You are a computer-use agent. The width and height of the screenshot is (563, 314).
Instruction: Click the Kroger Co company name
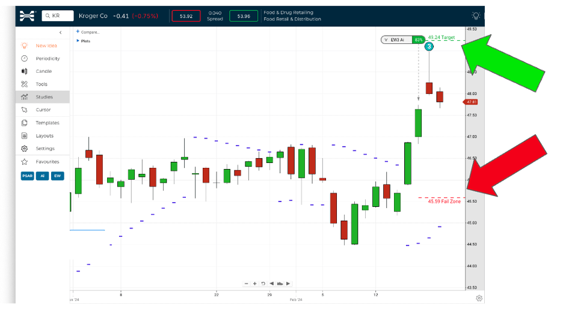pyautogui.click(x=93, y=16)
